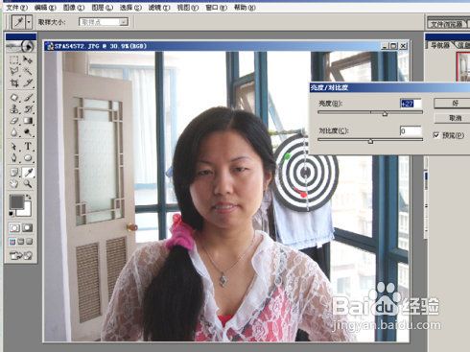Click the 亮度/对比度 dialog title bar
Image resolution: width=470 pixels, height=352 pixels.
click(x=389, y=87)
